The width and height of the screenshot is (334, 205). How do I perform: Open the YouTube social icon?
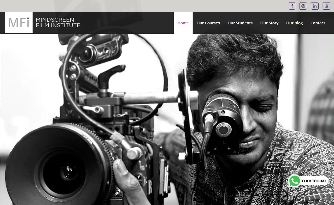(326, 6)
